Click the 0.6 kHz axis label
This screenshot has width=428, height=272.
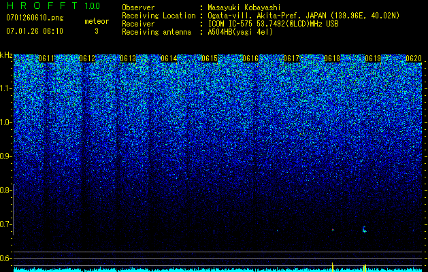pyautogui.click(x=6, y=258)
